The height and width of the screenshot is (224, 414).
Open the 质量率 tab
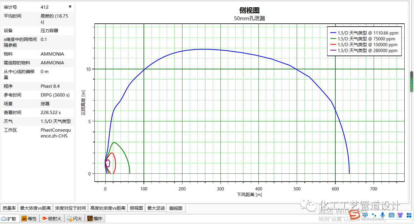click(x=9, y=208)
